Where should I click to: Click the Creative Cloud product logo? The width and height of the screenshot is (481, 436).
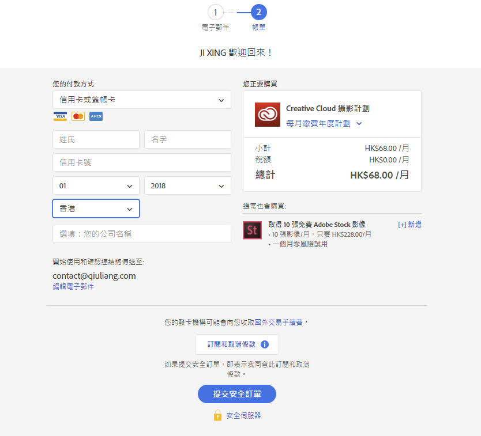click(268, 115)
